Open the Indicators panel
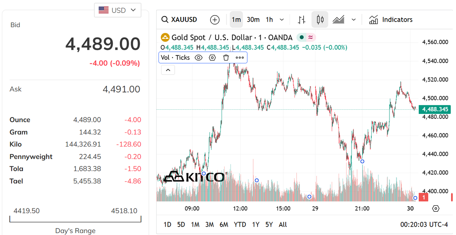This screenshot has width=456, height=235. (391, 20)
